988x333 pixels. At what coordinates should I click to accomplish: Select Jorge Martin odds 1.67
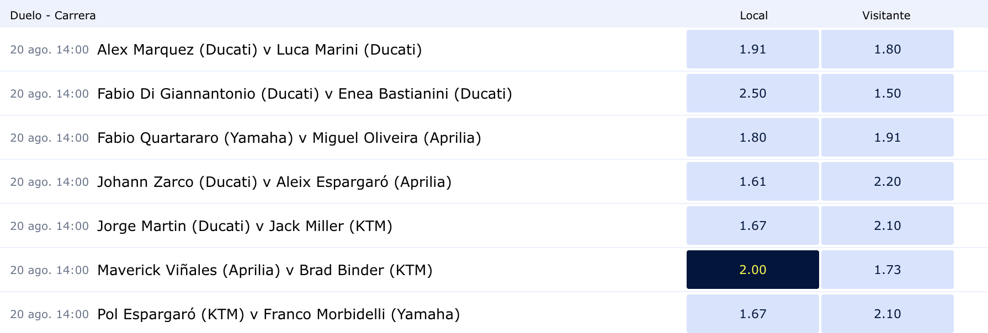click(752, 225)
